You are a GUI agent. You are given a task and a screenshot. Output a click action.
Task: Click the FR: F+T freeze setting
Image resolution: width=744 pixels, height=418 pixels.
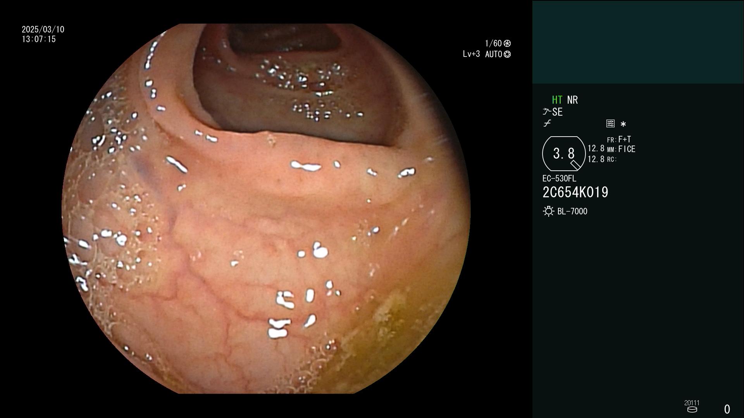[619, 139]
